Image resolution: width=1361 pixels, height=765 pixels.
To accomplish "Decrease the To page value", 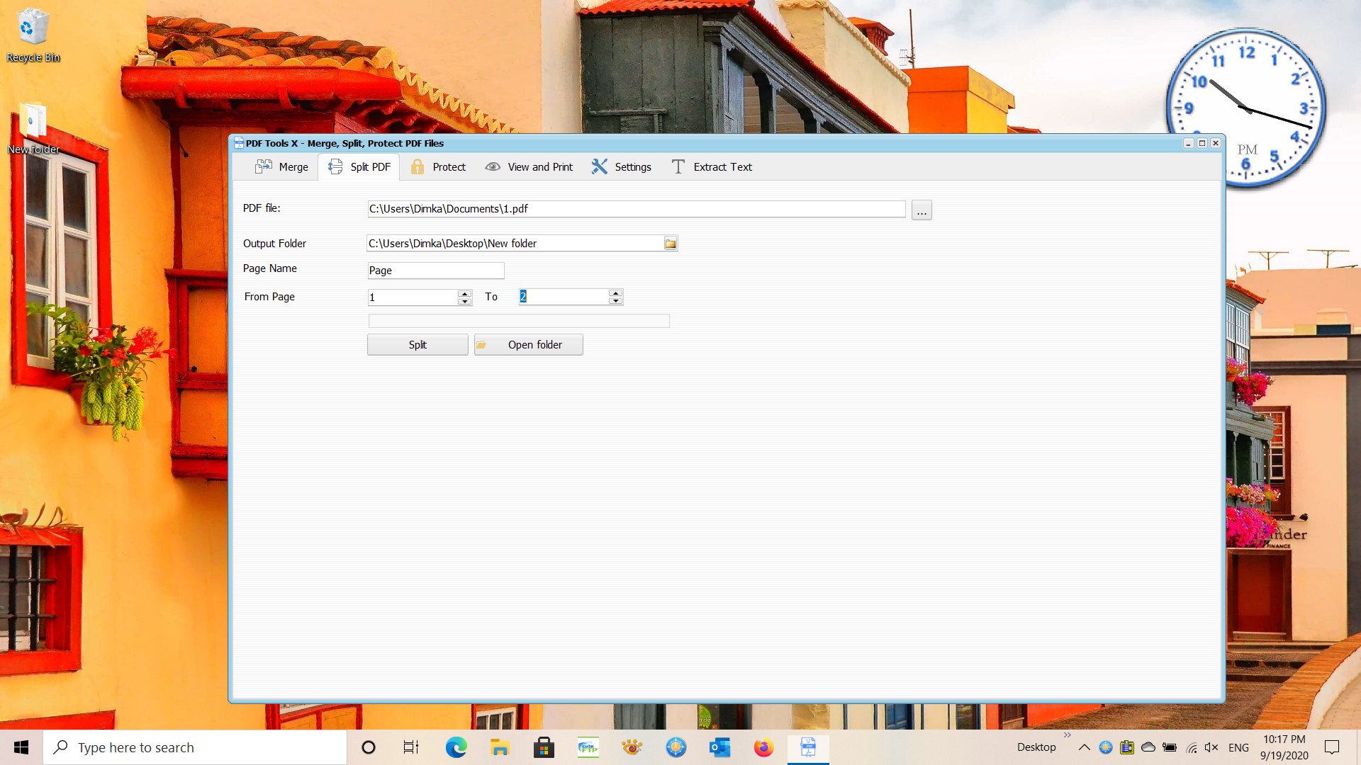I will [615, 301].
